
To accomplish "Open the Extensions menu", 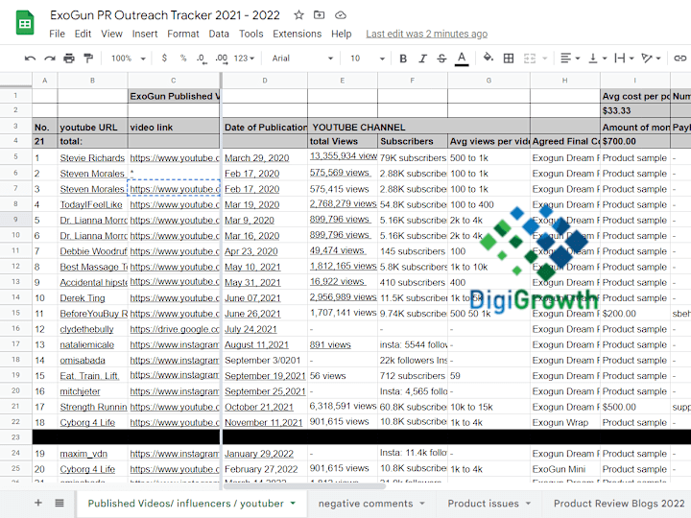I will 297,34.
